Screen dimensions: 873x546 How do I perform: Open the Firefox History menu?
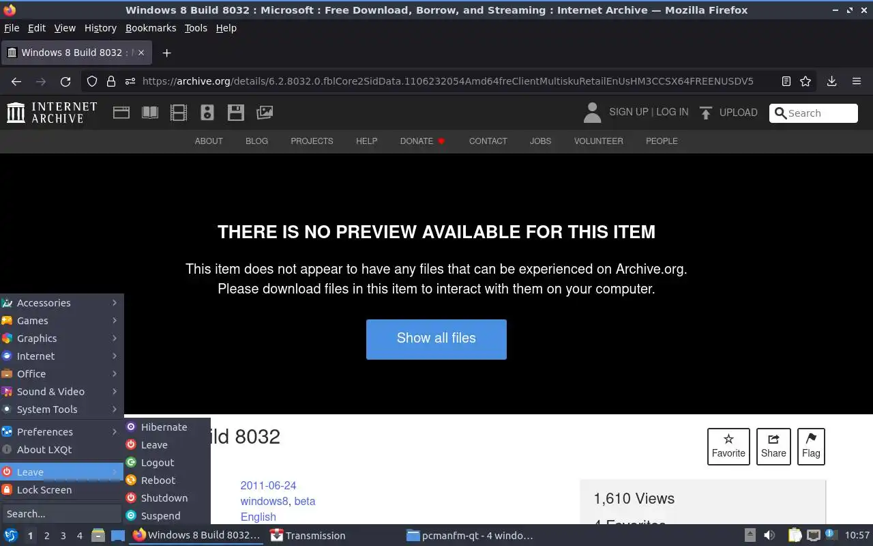[x=100, y=28]
